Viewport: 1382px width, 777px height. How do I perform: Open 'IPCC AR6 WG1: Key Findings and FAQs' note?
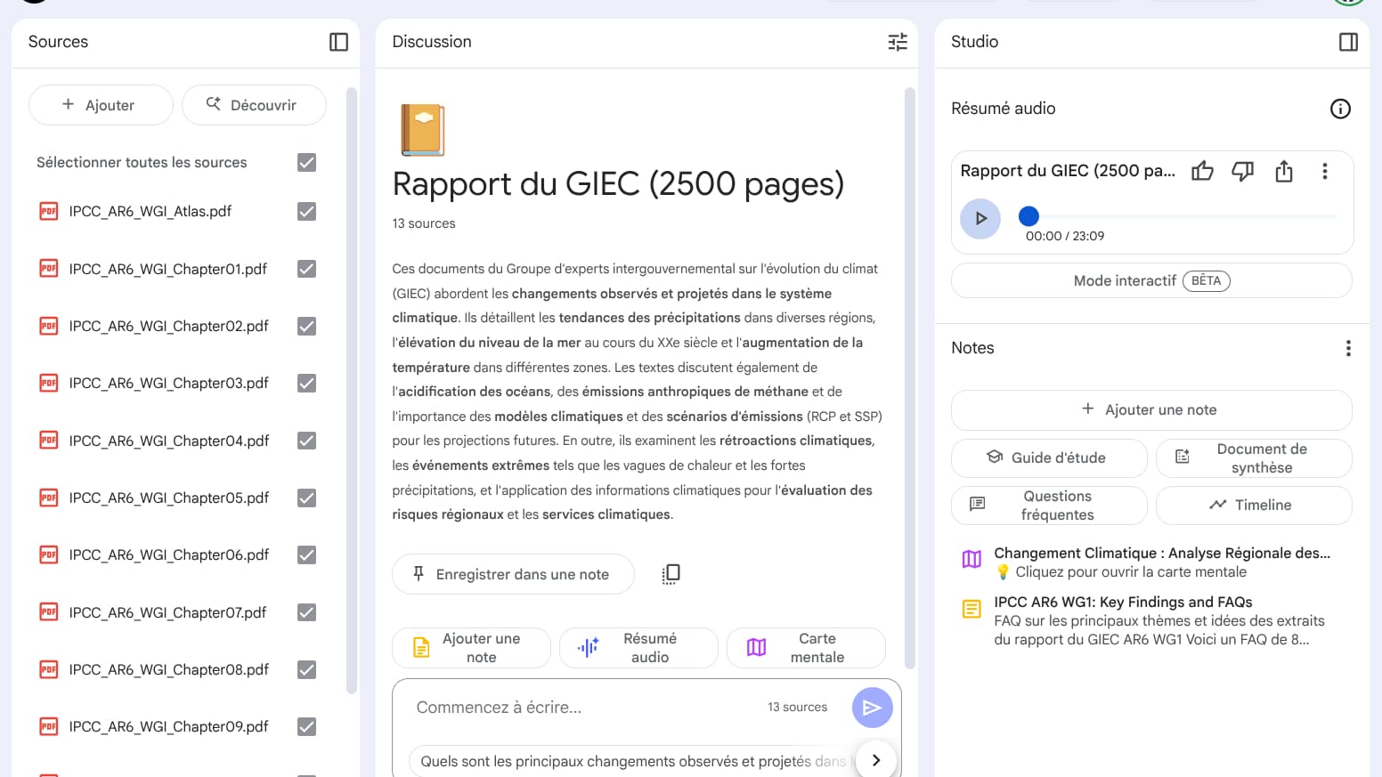pos(1159,621)
